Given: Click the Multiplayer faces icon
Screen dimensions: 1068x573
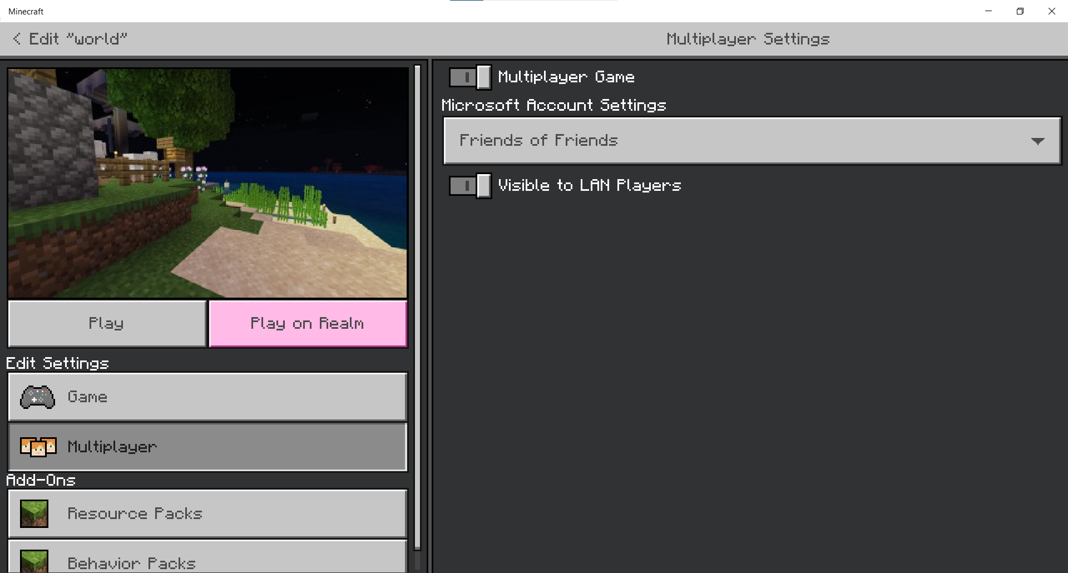Looking at the screenshot, I should [38, 447].
